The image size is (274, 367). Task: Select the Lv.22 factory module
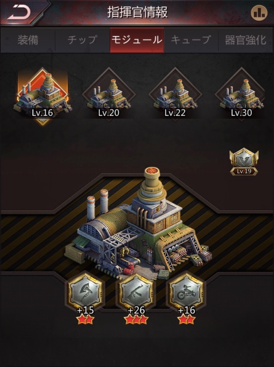tap(175, 95)
